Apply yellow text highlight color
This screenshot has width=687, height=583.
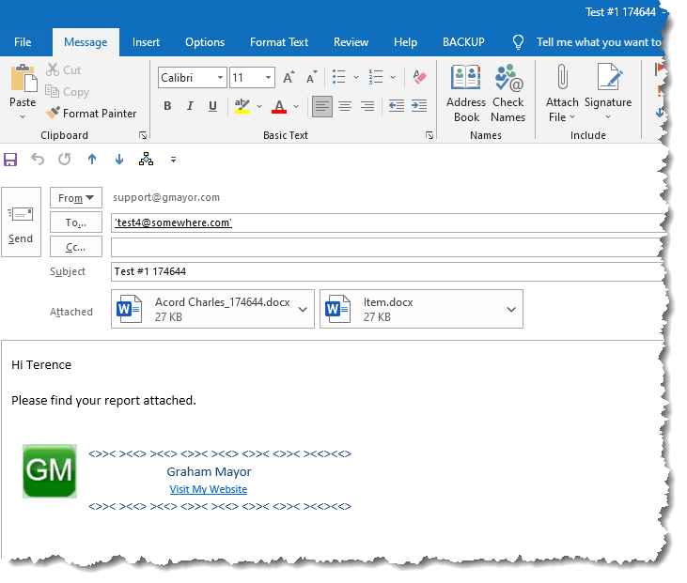click(x=242, y=106)
